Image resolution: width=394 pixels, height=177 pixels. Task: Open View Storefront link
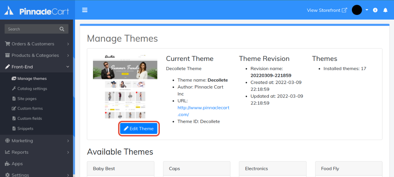tap(327, 10)
